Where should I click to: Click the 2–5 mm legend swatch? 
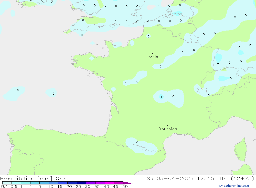[35, 183]
